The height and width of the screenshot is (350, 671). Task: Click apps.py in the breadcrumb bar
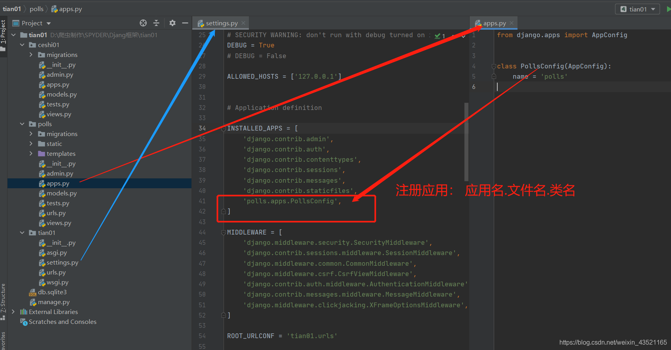pyautogui.click(x=67, y=9)
